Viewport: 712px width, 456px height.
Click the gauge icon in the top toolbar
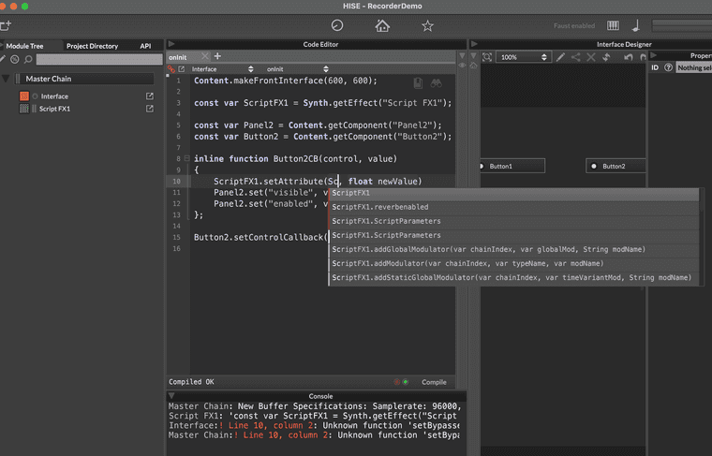pos(337,26)
